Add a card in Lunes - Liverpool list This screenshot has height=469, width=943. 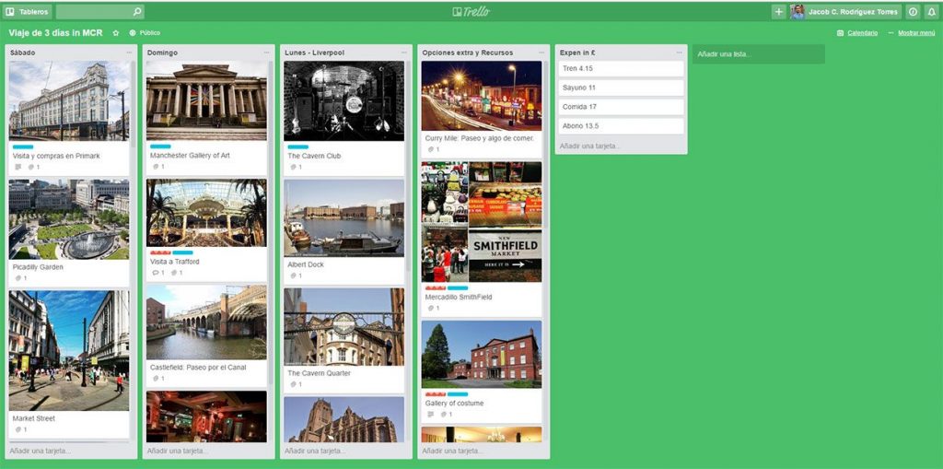(x=315, y=451)
